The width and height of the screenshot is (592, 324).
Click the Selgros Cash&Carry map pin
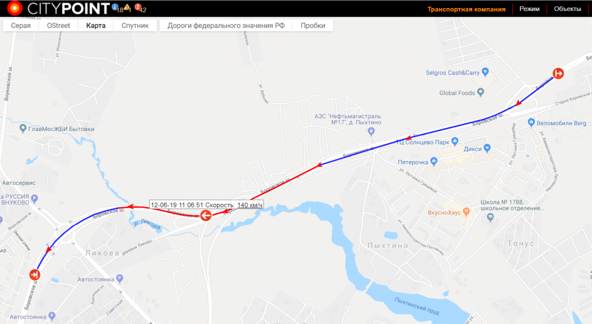pos(486,72)
